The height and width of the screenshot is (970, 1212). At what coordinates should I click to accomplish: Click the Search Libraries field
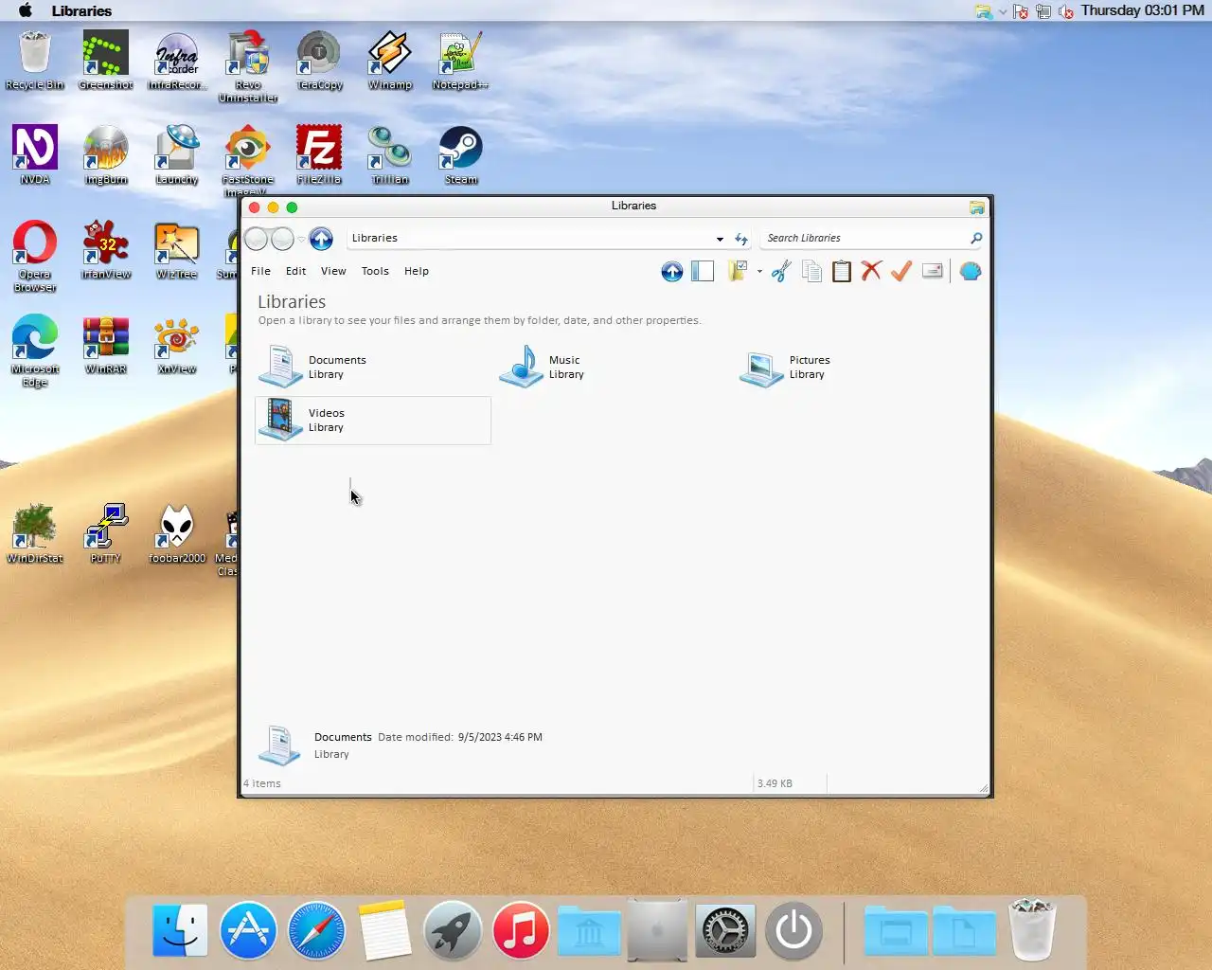(x=864, y=239)
